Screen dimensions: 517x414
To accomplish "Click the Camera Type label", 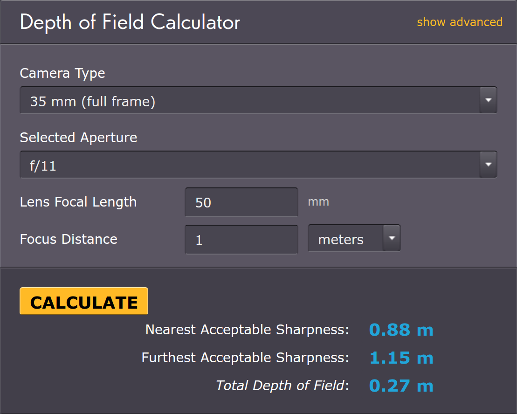I will click(x=62, y=74).
